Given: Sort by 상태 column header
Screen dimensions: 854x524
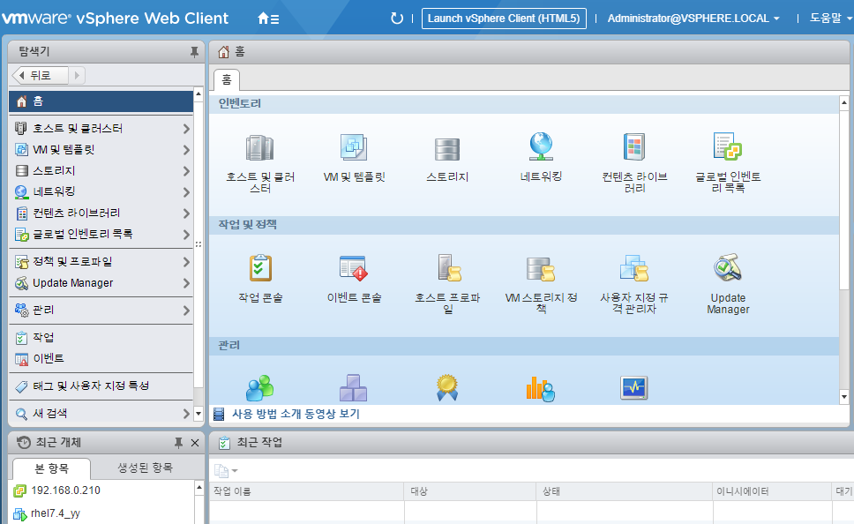Looking at the screenshot, I should tap(625, 491).
